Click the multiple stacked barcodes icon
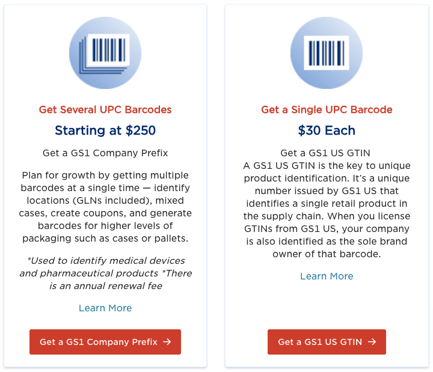433x372 pixels. (x=105, y=53)
